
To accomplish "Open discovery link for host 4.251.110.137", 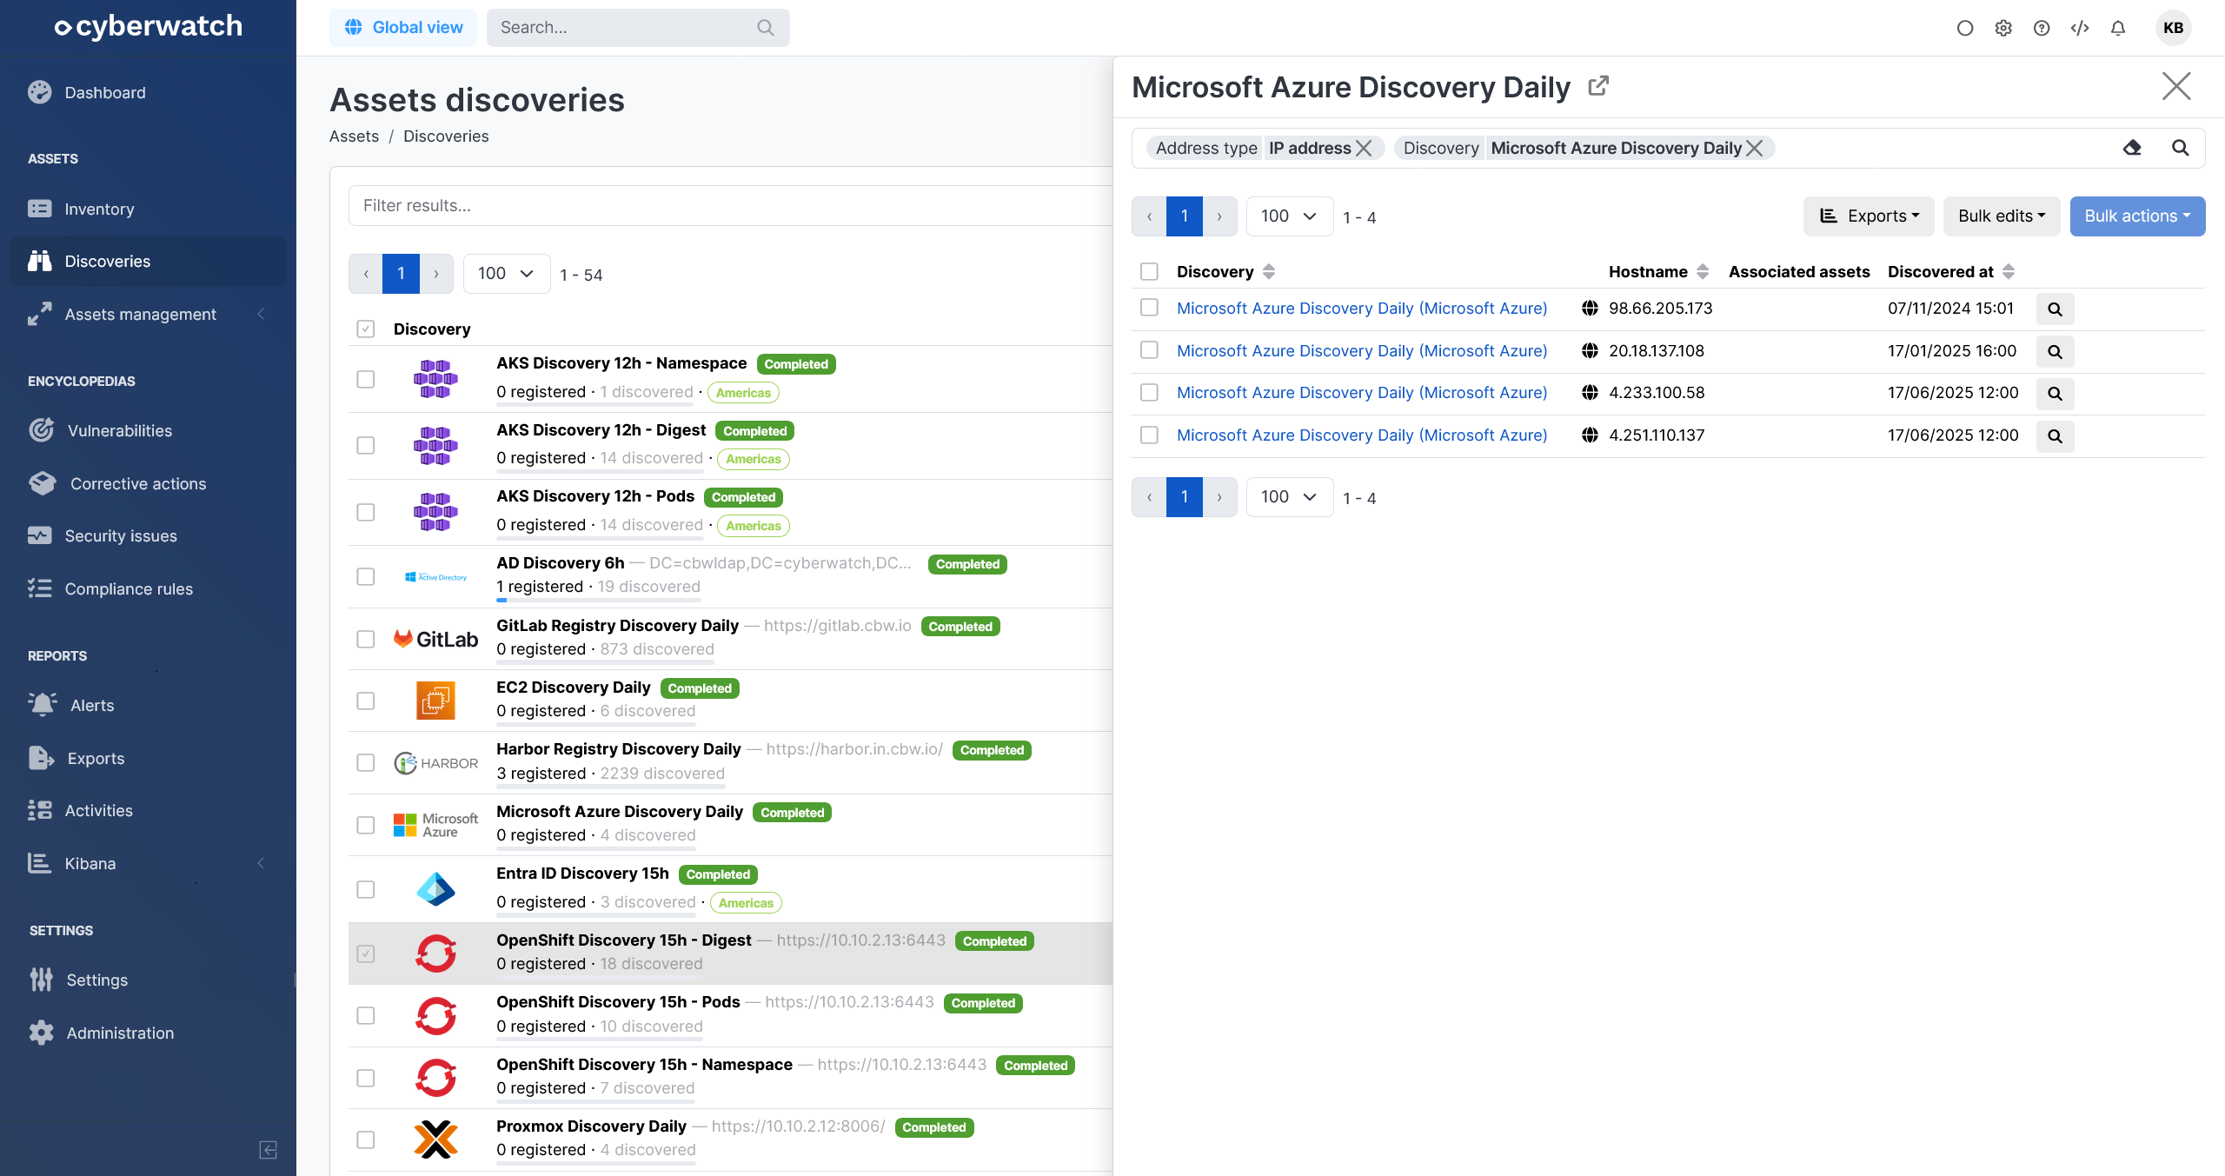I will [1362, 435].
